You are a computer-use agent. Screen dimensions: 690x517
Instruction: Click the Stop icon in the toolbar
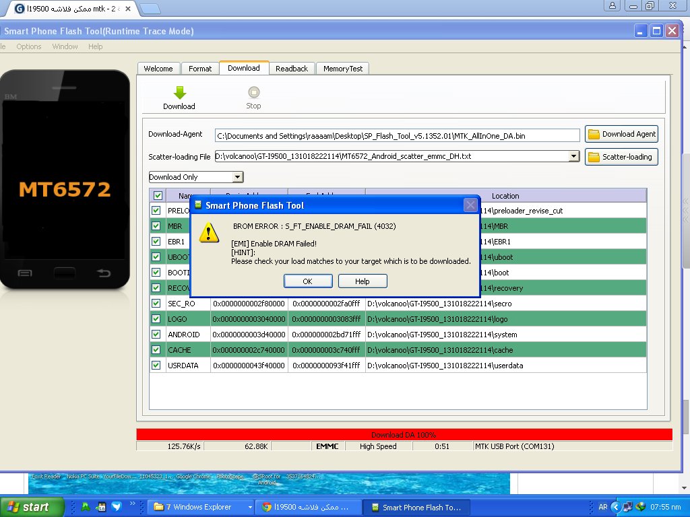254,92
